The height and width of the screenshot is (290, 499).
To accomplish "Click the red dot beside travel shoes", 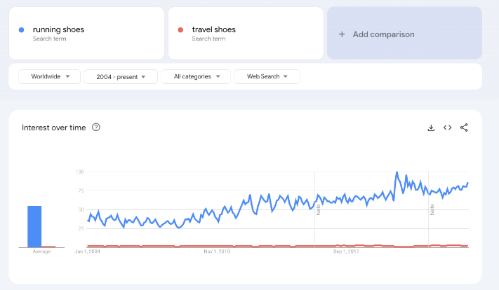I will 181,29.
